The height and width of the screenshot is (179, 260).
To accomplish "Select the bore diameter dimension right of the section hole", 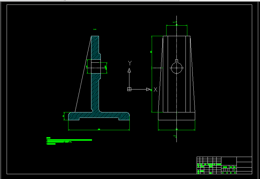I will point(106,68).
